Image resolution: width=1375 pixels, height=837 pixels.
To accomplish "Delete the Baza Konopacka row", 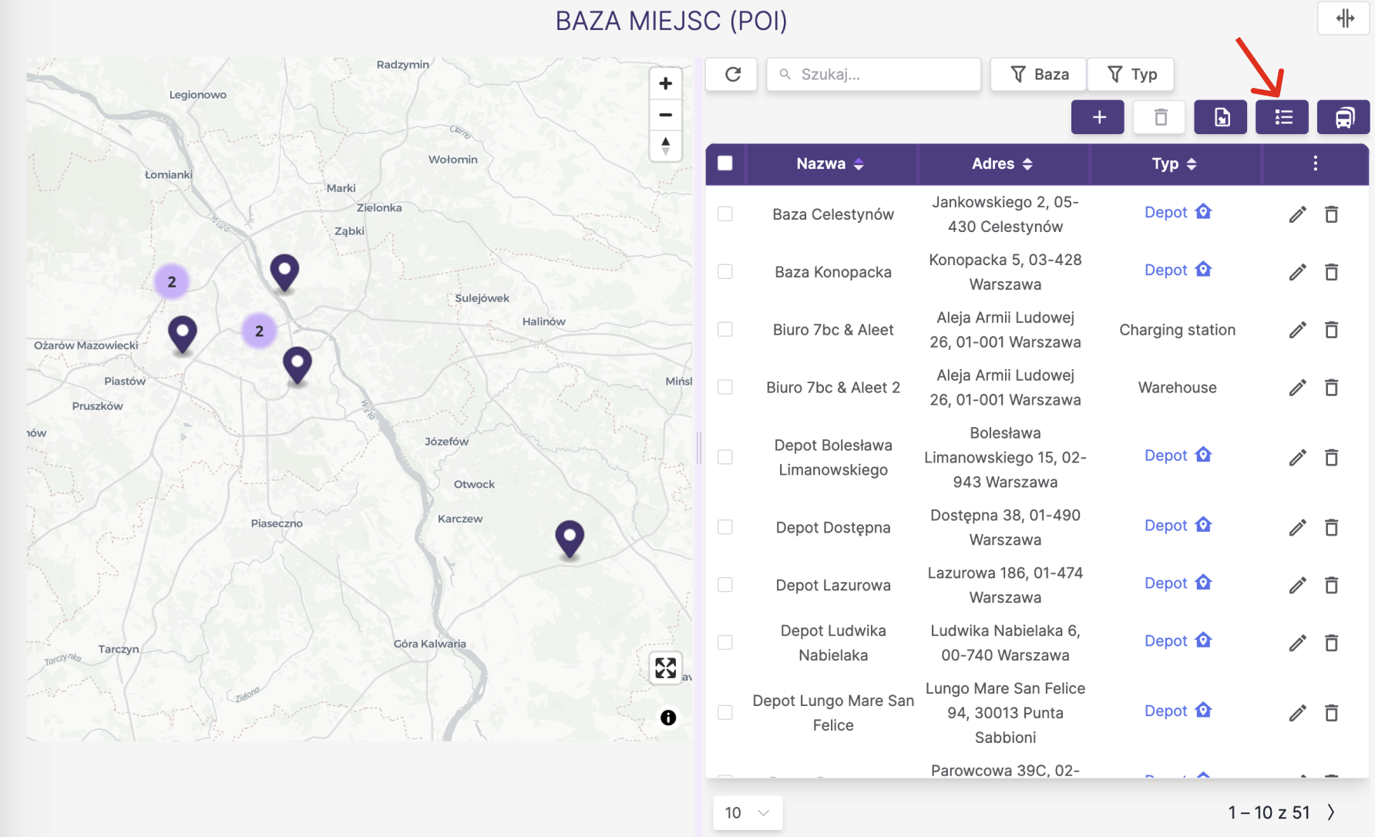I will (1331, 272).
